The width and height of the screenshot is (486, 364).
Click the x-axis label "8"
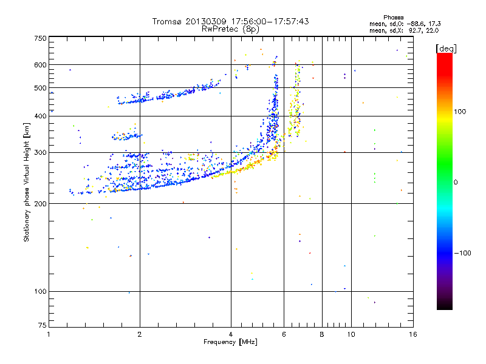pos(322,334)
